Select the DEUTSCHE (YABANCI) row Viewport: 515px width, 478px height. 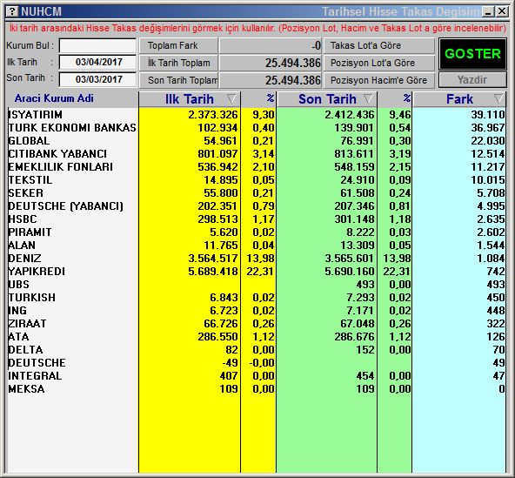click(257, 206)
